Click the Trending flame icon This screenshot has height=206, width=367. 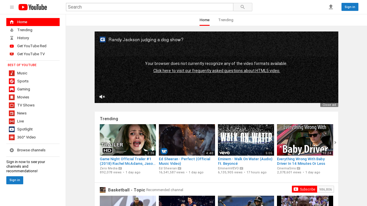[12, 30]
